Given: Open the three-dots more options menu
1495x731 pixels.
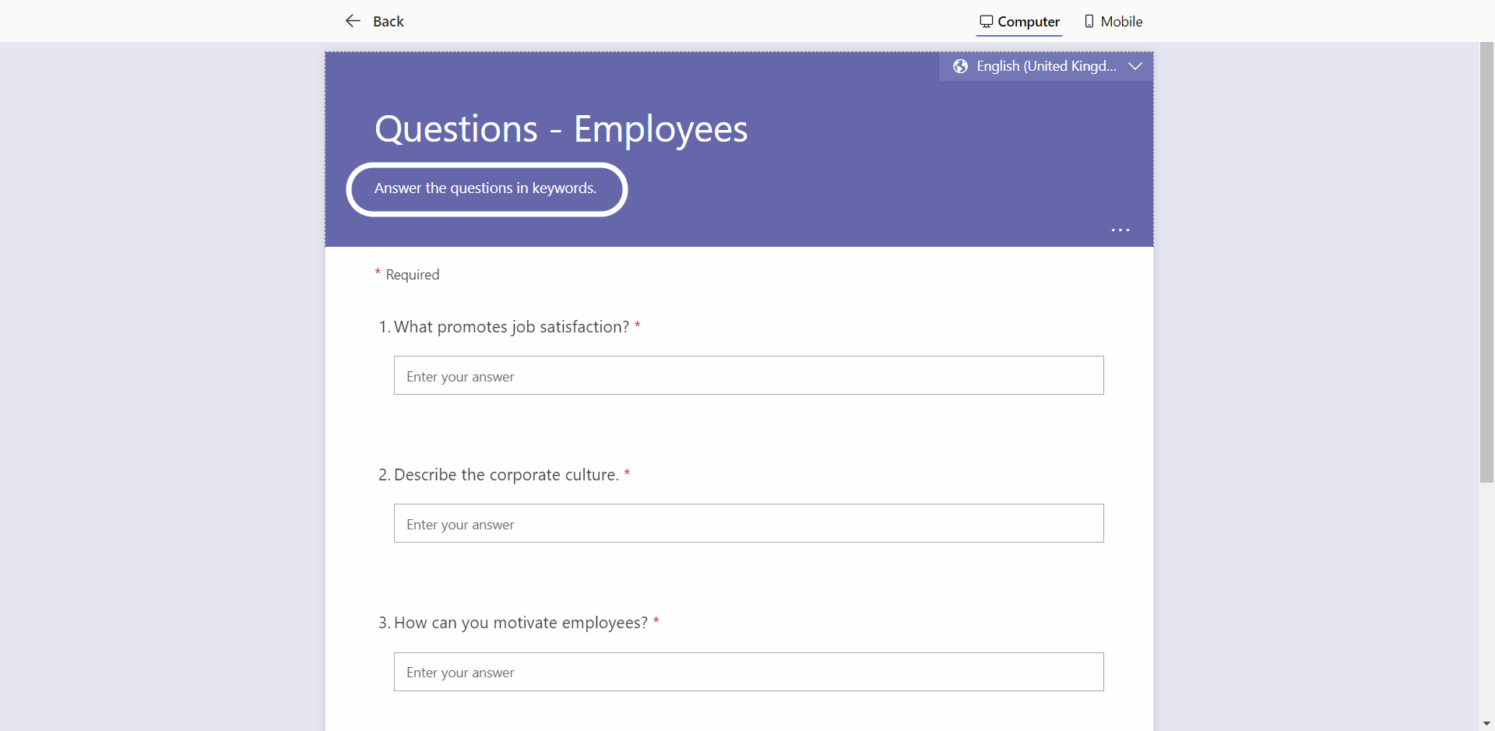Looking at the screenshot, I should 1120,230.
